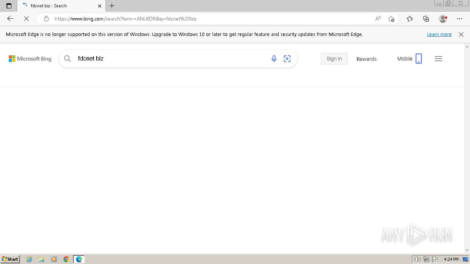Open Edge Settings and more menu

coord(460,19)
